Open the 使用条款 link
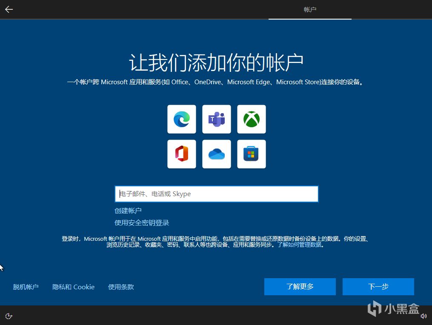The width and height of the screenshot is (432, 325). click(121, 287)
